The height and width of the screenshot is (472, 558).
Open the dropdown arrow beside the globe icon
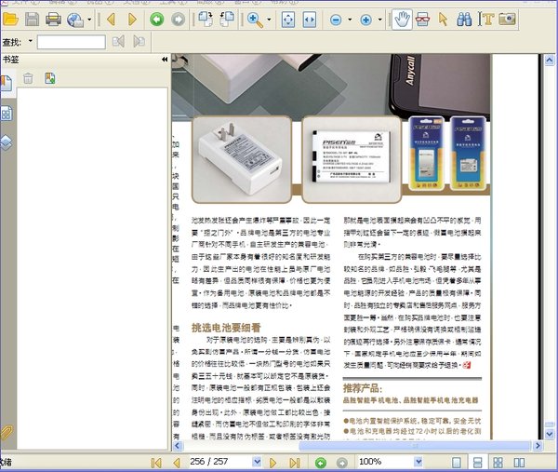point(89,20)
